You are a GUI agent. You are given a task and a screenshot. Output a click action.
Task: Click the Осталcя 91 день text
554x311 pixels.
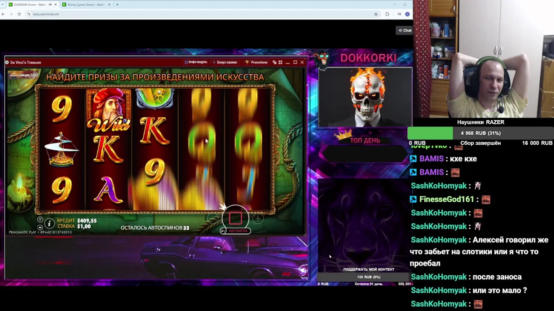point(369,284)
